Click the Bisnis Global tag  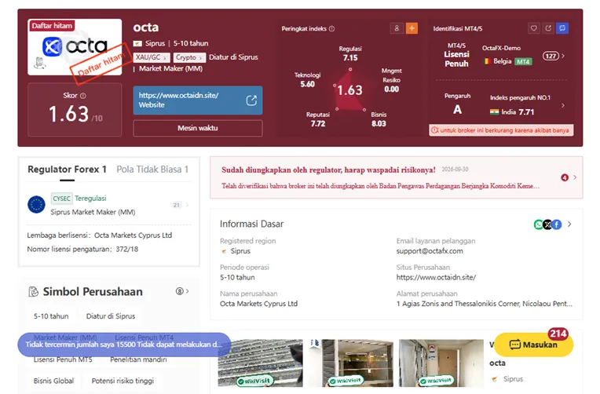53,381
